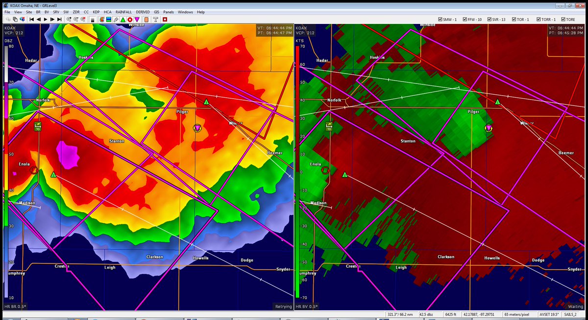Click the green triangle marker east of Enola, left panel
Screen dimensions: 588x320
(53, 174)
